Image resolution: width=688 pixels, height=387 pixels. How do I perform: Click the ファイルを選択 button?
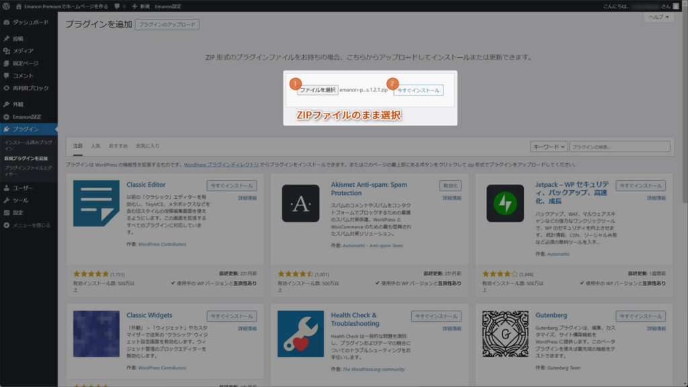(x=317, y=90)
